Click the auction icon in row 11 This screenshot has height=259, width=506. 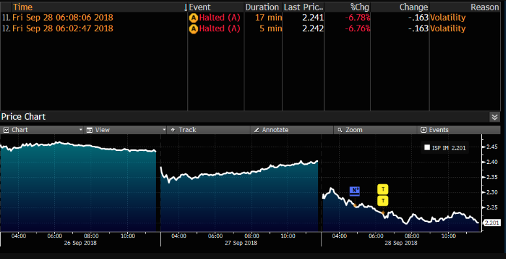(x=193, y=18)
